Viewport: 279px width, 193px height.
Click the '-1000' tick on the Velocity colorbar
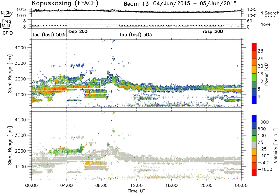265,169
